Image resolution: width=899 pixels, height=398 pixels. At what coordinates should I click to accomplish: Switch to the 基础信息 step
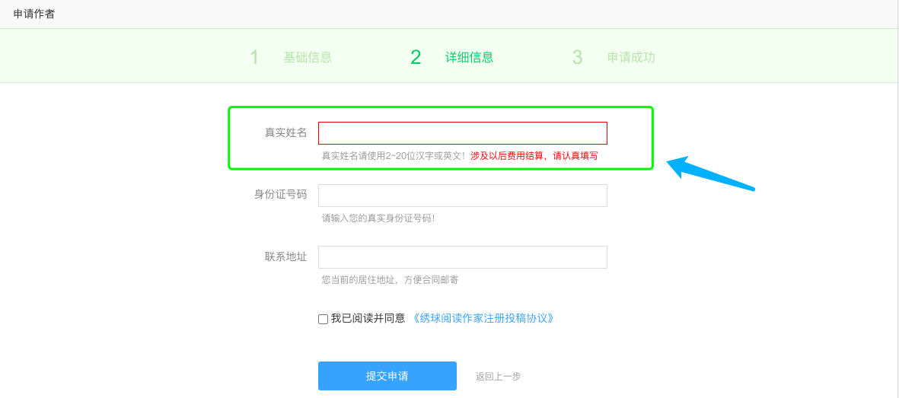point(308,57)
